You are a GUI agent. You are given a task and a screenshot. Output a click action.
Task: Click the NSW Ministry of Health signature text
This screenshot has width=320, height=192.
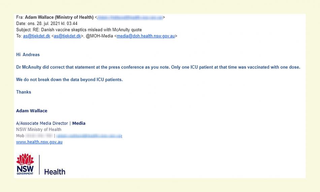pos(39,129)
